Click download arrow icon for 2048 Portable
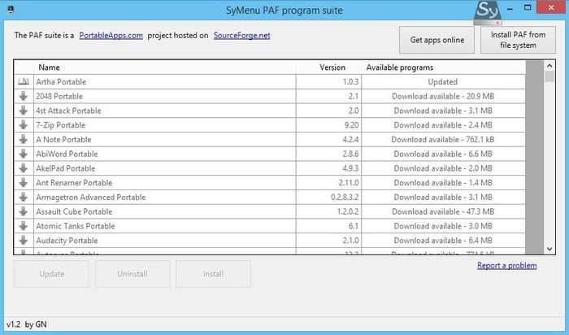This screenshot has width=569, height=335. [24, 96]
